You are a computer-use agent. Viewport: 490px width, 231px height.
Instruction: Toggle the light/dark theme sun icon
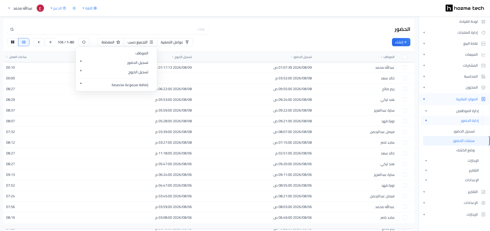pyautogui.click(x=74, y=8)
